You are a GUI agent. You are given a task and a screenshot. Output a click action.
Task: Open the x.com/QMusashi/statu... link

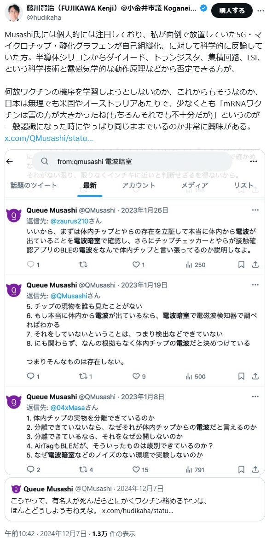(49, 139)
